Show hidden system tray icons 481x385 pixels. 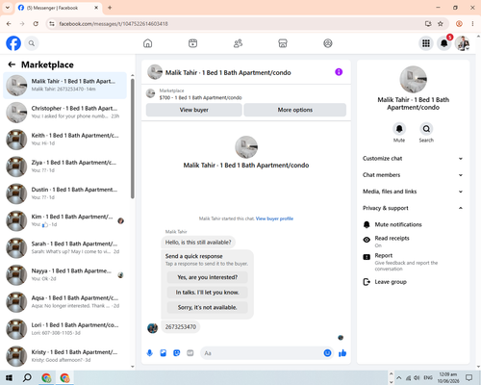tap(399, 378)
